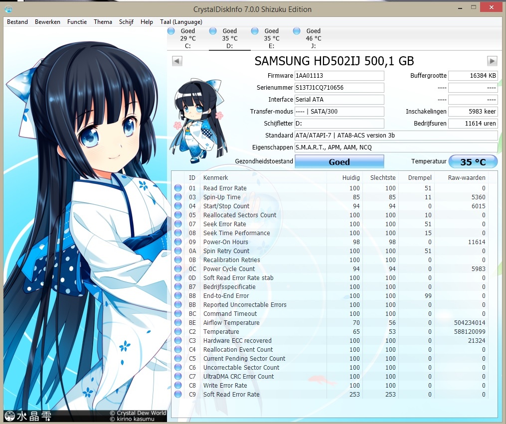Click the CrystalDiskInfo app icon in title bar
506x424 pixels.
pyautogui.click(x=8, y=9)
